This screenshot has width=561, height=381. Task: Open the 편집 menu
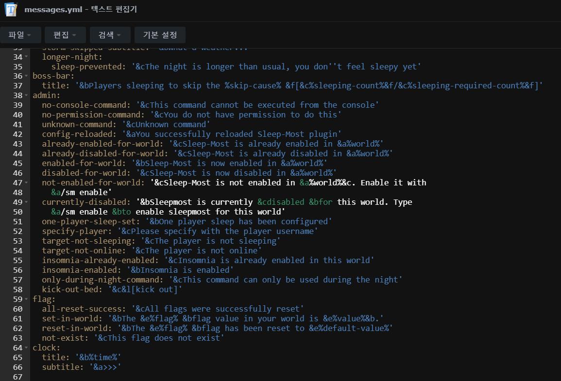point(65,35)
